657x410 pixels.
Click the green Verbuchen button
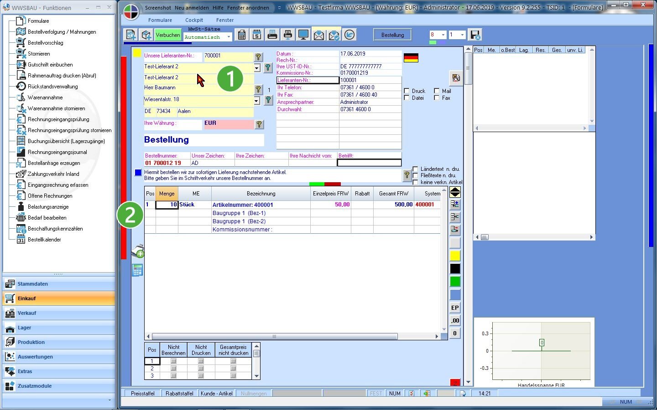pyautogui.click(x=168, y=35)
